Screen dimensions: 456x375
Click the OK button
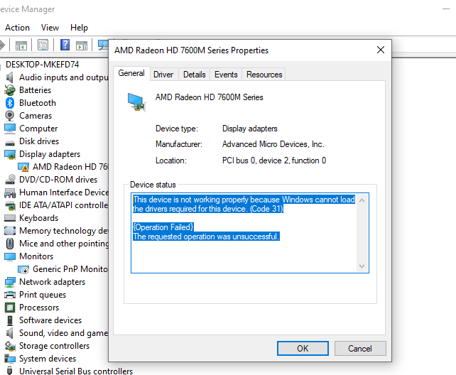303,348
